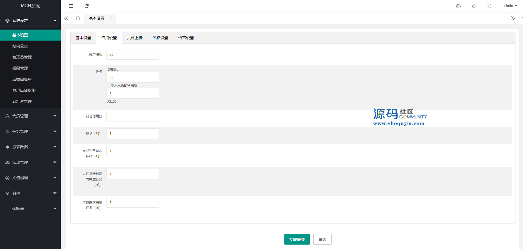Expand the 其他 menu arrow
This screenshot has height=249, width=523.
coord(55,193)
